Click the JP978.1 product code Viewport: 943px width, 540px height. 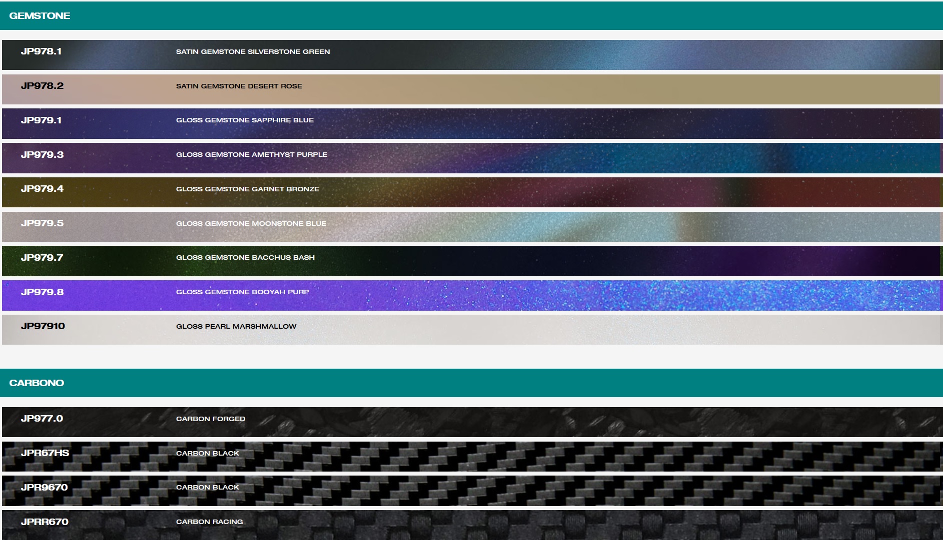click(42, 51)
